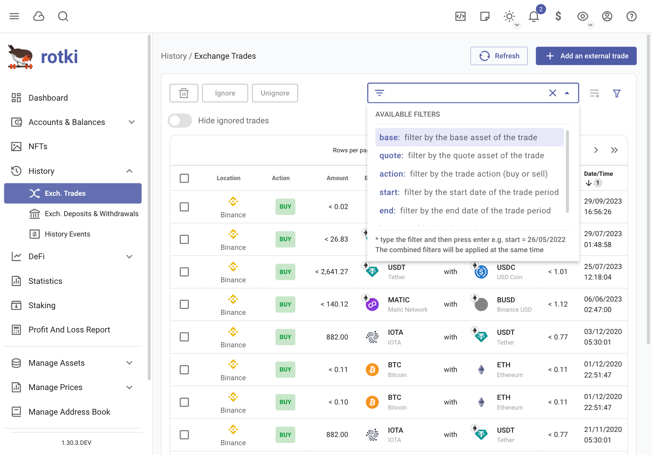Collapse the History menu section
652x455 pixels.
point(129,171)
